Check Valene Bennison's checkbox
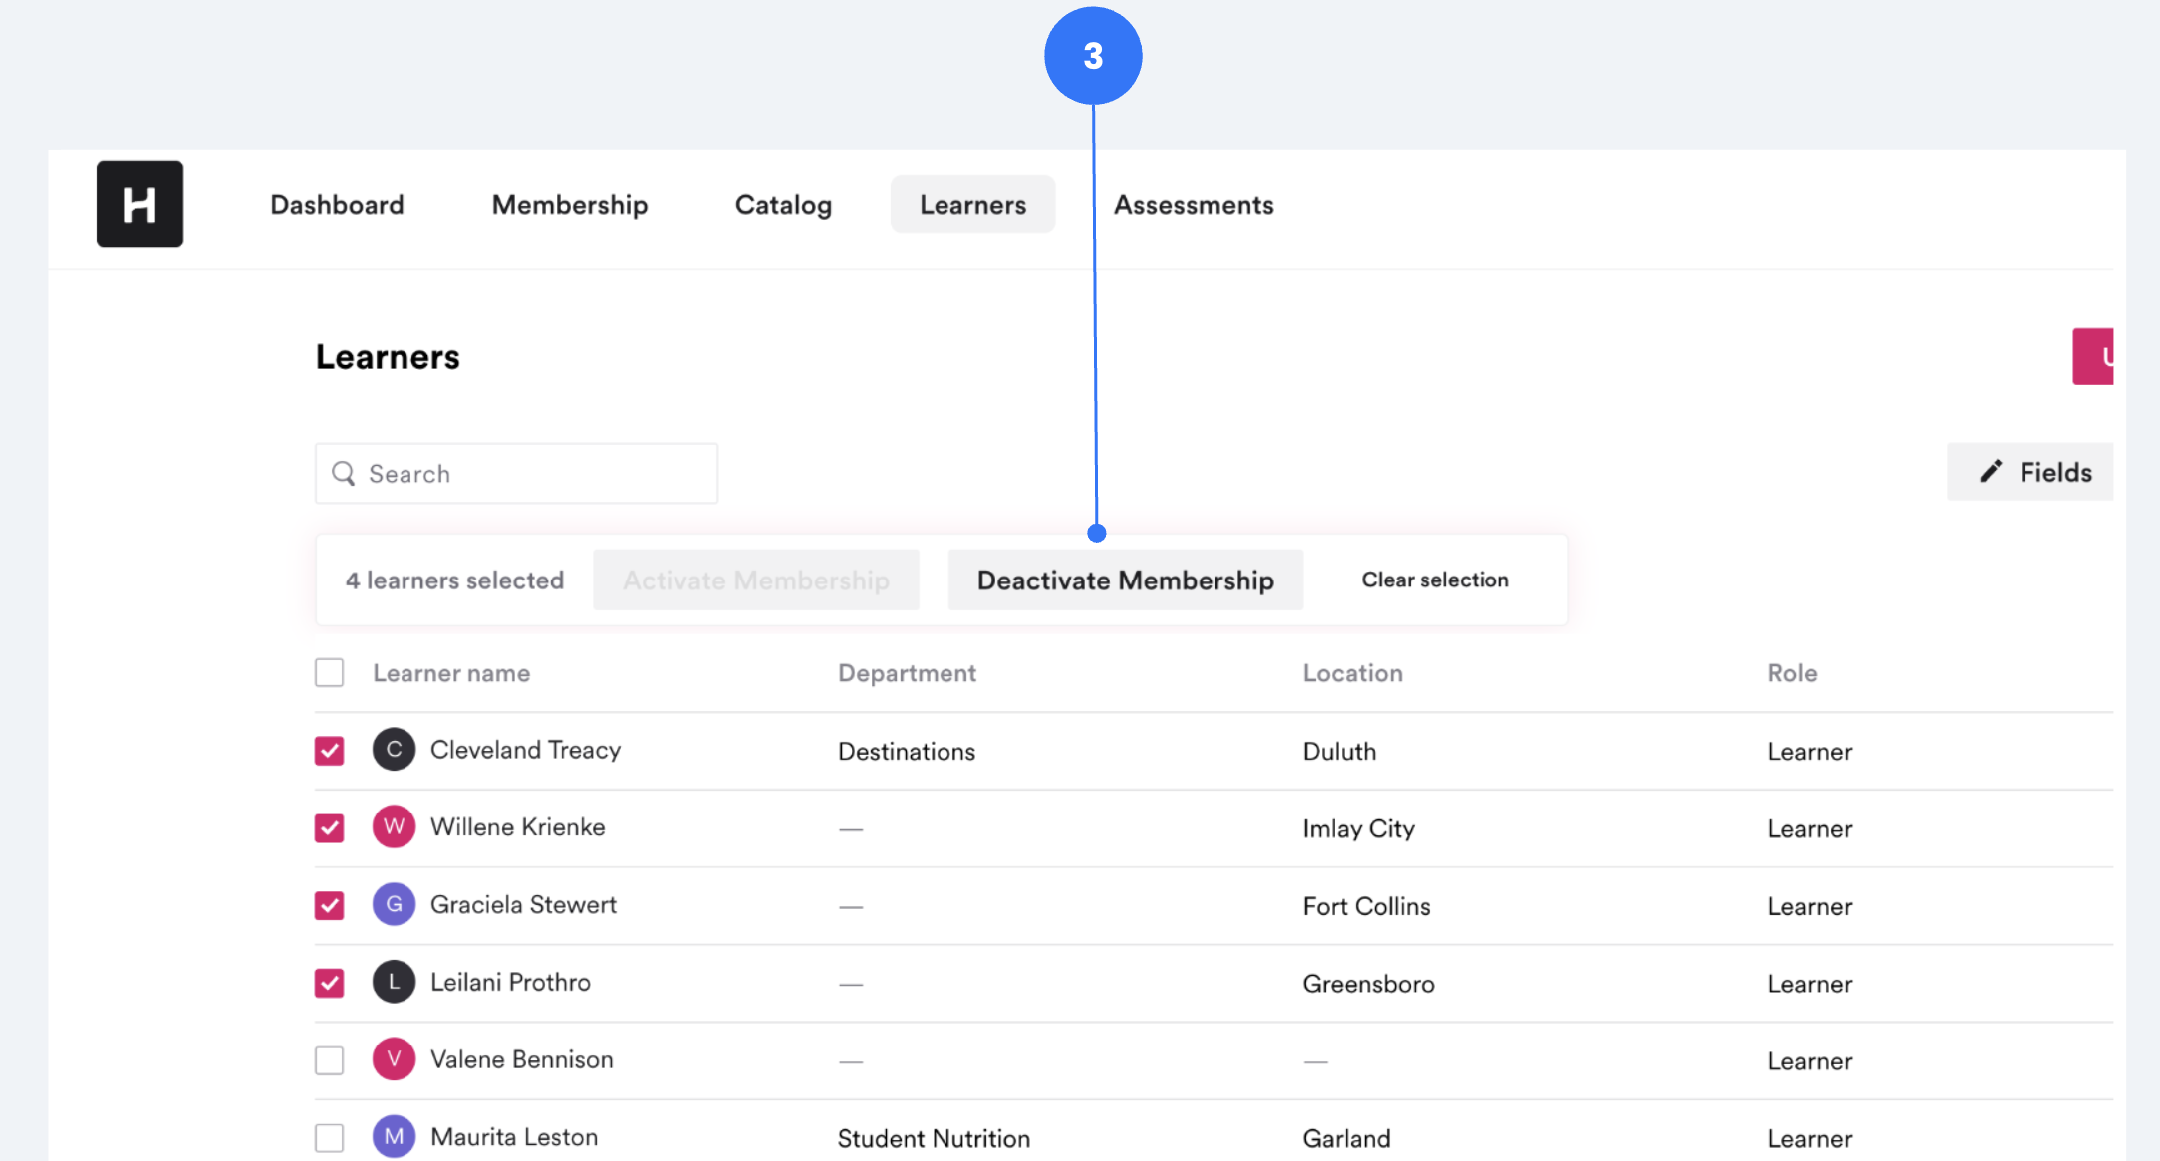Image resolution: width=2160 pixels, height=1161 pixels. [x=330, y=1060]
